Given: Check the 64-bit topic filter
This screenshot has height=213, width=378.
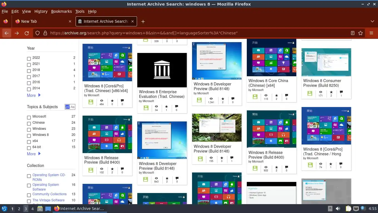Looking at the screenshot, I should tap(29, 148).
